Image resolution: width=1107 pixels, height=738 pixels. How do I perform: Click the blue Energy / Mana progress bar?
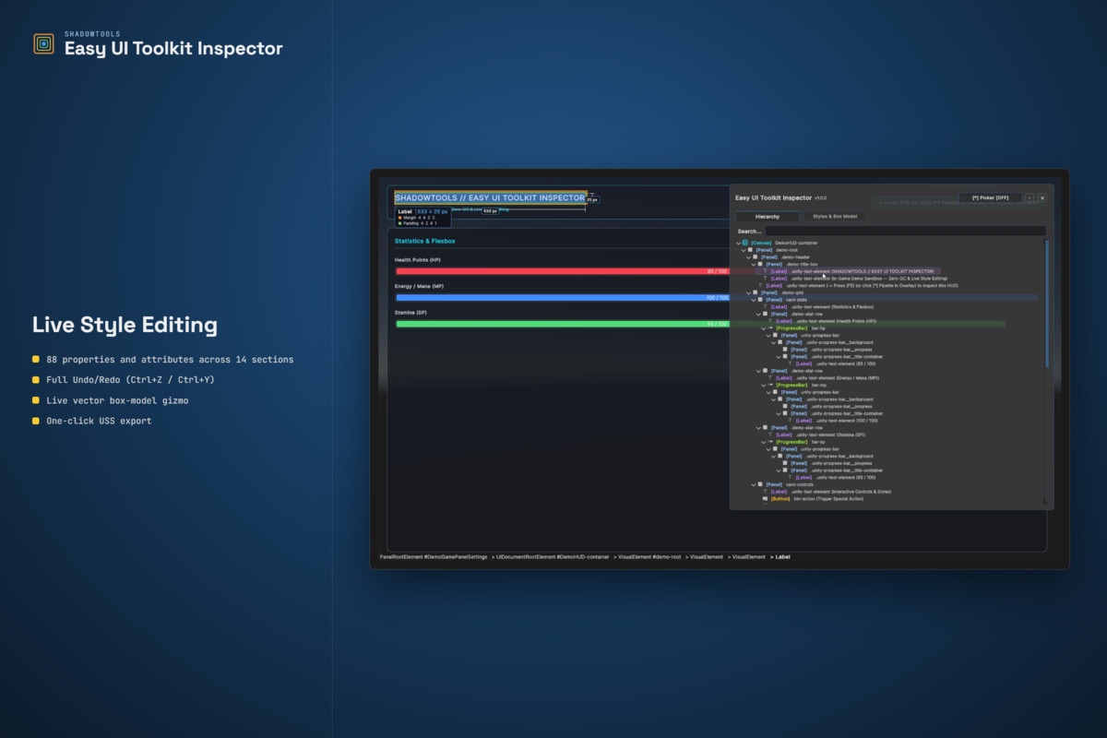(563, 298)
